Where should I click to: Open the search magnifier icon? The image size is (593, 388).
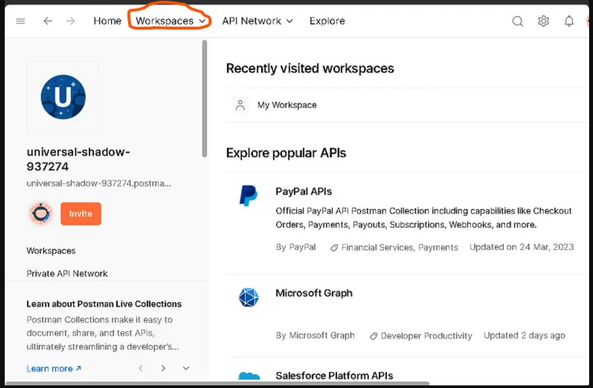point(517,21)
